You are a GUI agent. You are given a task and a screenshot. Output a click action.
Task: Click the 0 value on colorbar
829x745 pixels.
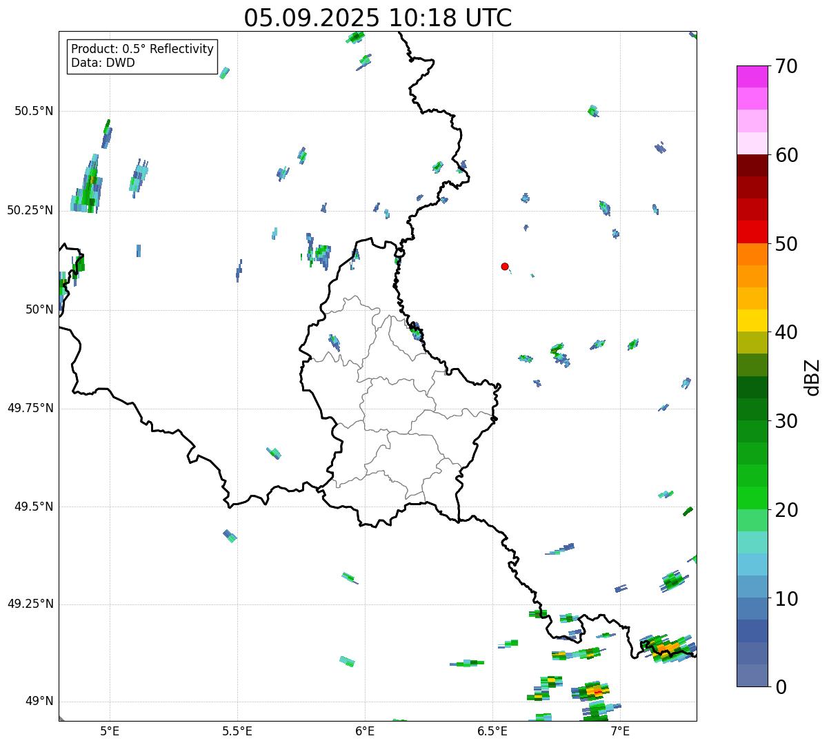tap(781, 687)
